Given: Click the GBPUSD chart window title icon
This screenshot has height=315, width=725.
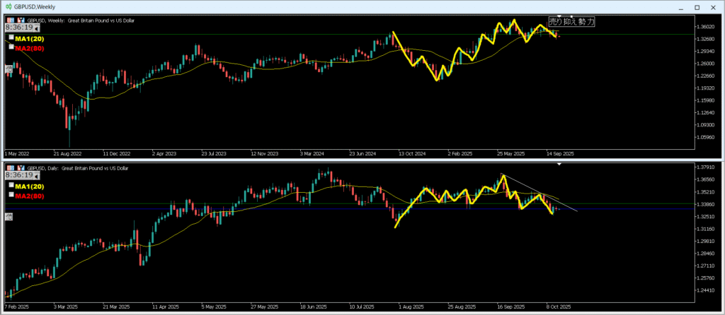Looking at the screenshot, I should point(8,6).
